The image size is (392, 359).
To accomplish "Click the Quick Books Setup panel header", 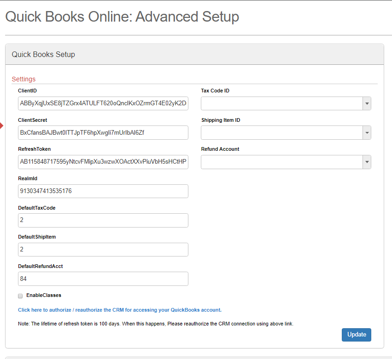I will [x=43, y=54].
